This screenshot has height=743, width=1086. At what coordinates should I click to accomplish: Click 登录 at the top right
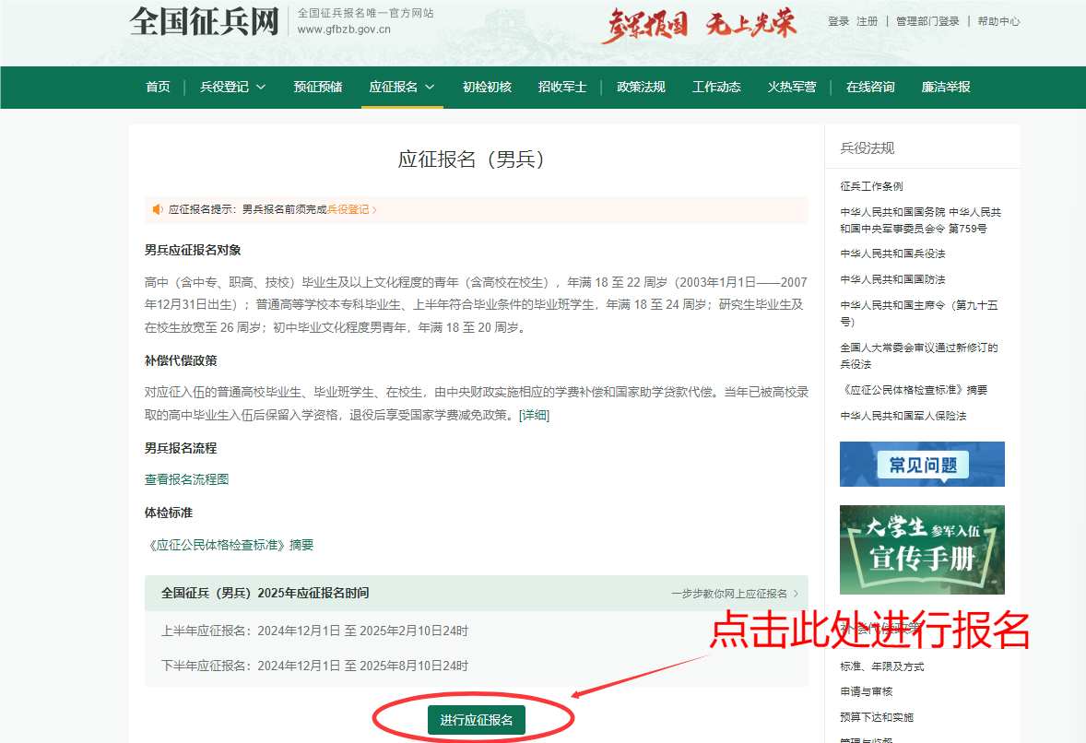point(838,21)
